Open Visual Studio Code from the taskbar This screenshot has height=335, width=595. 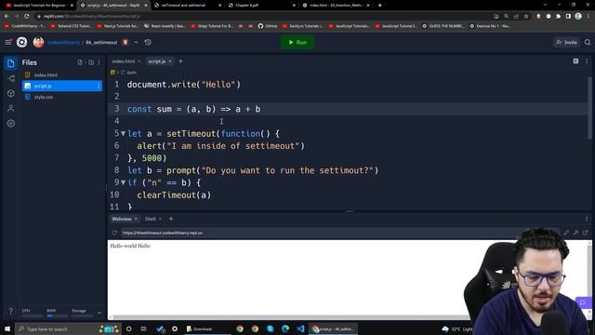pyautogui.click(x=300, y=328)
